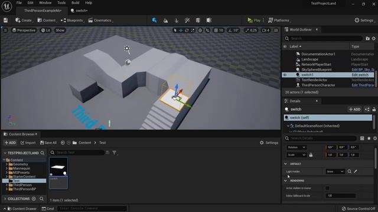
Task: Open Perspective view mode dropdown
Action: (x=24, y=30)
